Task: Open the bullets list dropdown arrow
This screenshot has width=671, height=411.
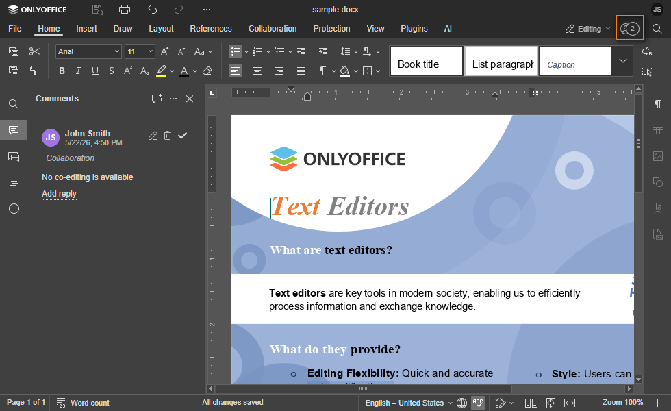Action: 246,52
